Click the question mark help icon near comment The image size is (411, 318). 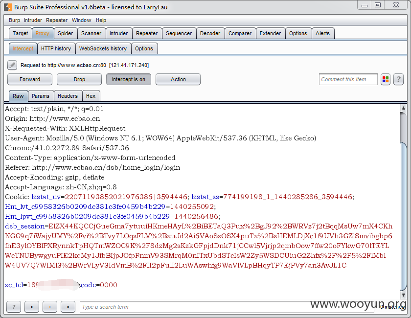pyautogui.click(x=398, y=79)
